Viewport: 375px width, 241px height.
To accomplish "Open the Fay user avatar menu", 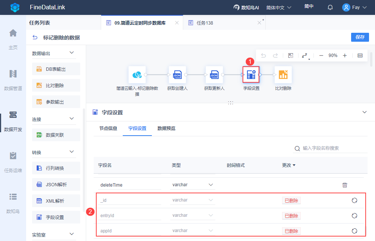I will tap(354, 7).
